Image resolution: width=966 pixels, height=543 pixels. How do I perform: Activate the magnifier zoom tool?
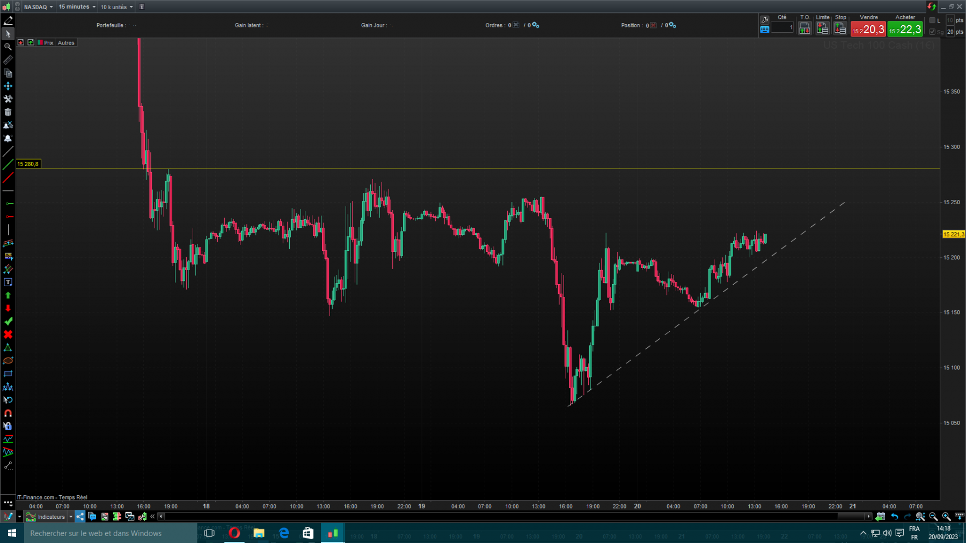(x=8, y=47)
